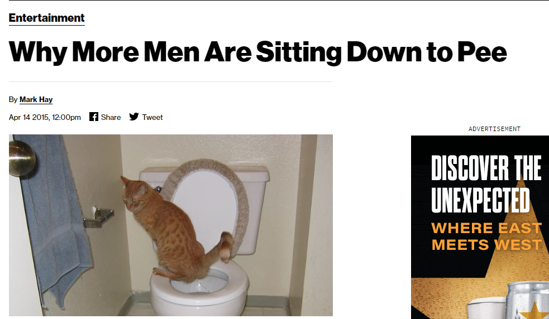Viewport: 549px width, 319px height.
Task: Click the Apr 14 2015 timestamp
Action: point(45,117)
